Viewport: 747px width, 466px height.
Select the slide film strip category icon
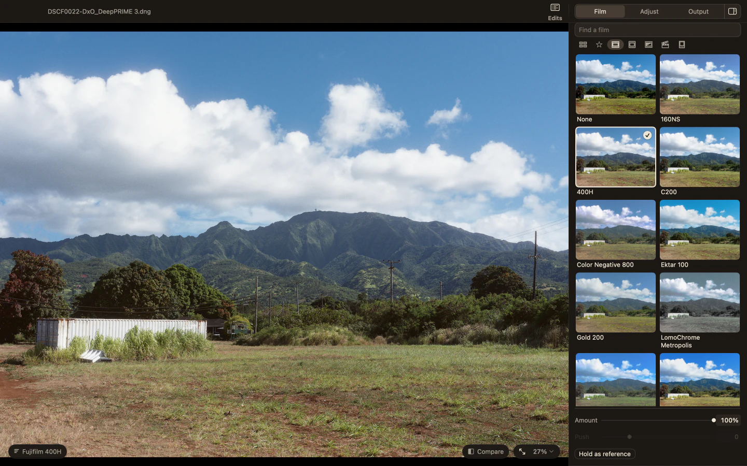point(632,45)
